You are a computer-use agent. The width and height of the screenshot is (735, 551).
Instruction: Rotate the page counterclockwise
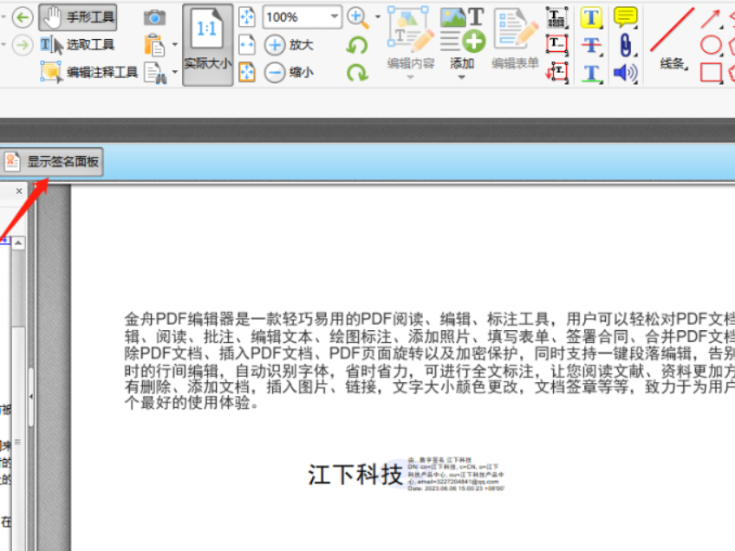coord(357,45)
